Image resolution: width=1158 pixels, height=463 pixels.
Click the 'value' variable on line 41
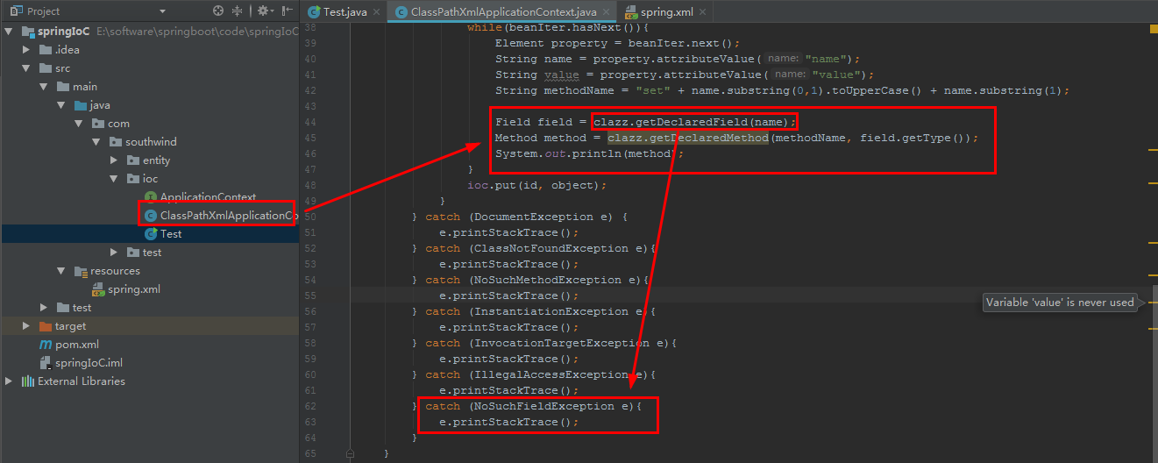[x=562, y=75]
